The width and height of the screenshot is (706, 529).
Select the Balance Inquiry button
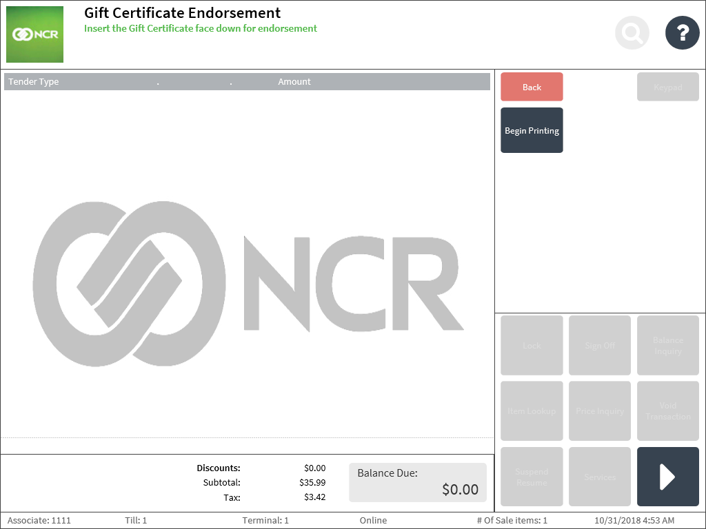(x=667, y=346)
